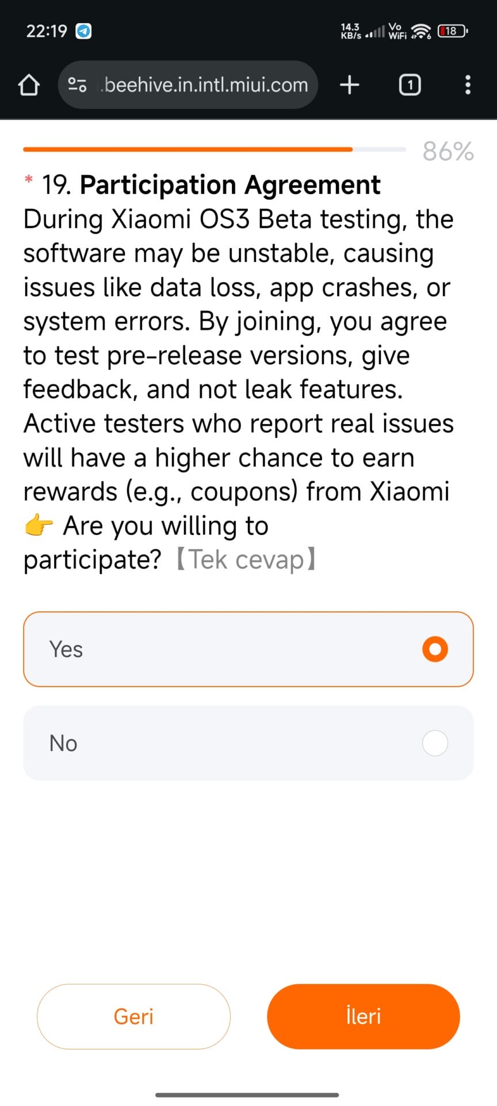
Task: Tap the WiFi status icon
Action: point(422,31)
